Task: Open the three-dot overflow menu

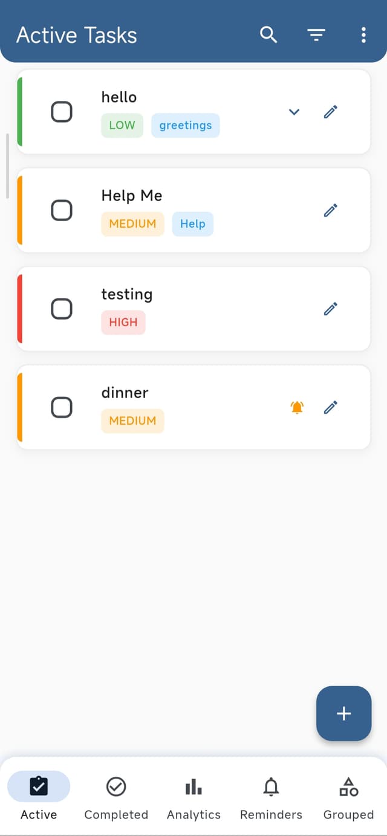Action: click(x=363, y=35)
